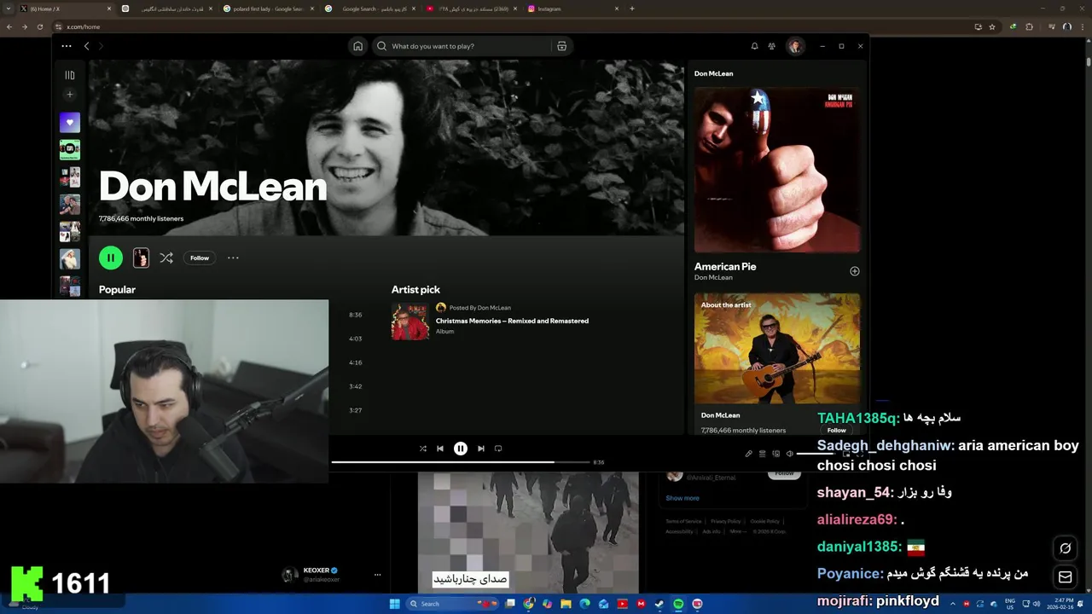
Task: Pause the song in the player bar
Action: pyautogui.click(x=461, y=449)
